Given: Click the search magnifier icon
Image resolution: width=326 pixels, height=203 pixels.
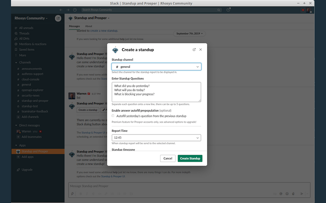Looking at the screenshot, I should pos(218,10).
